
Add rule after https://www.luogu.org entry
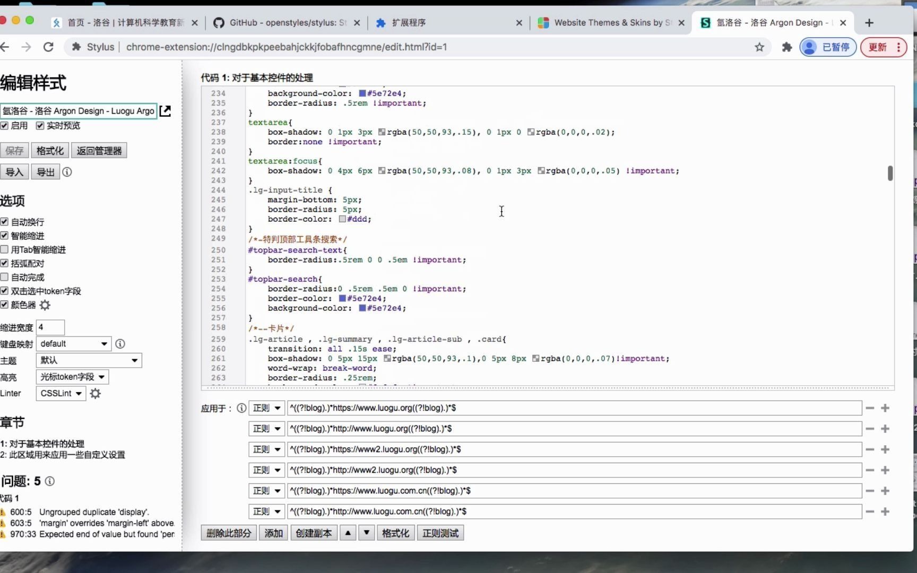click(x=885, y=408)
